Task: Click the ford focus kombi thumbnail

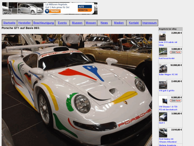Action: tap(163, 52)
